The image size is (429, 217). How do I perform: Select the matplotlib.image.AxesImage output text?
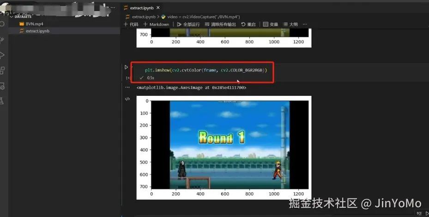[x=191, y=88]
